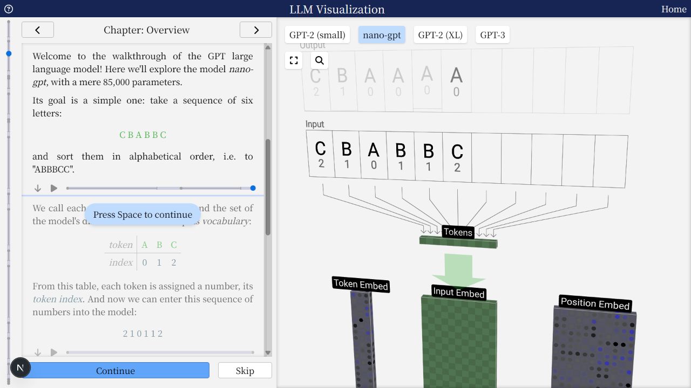Viewport: 691px width, 388px height.
Task: Click the Continue button
Action: (x=116, y=370)
